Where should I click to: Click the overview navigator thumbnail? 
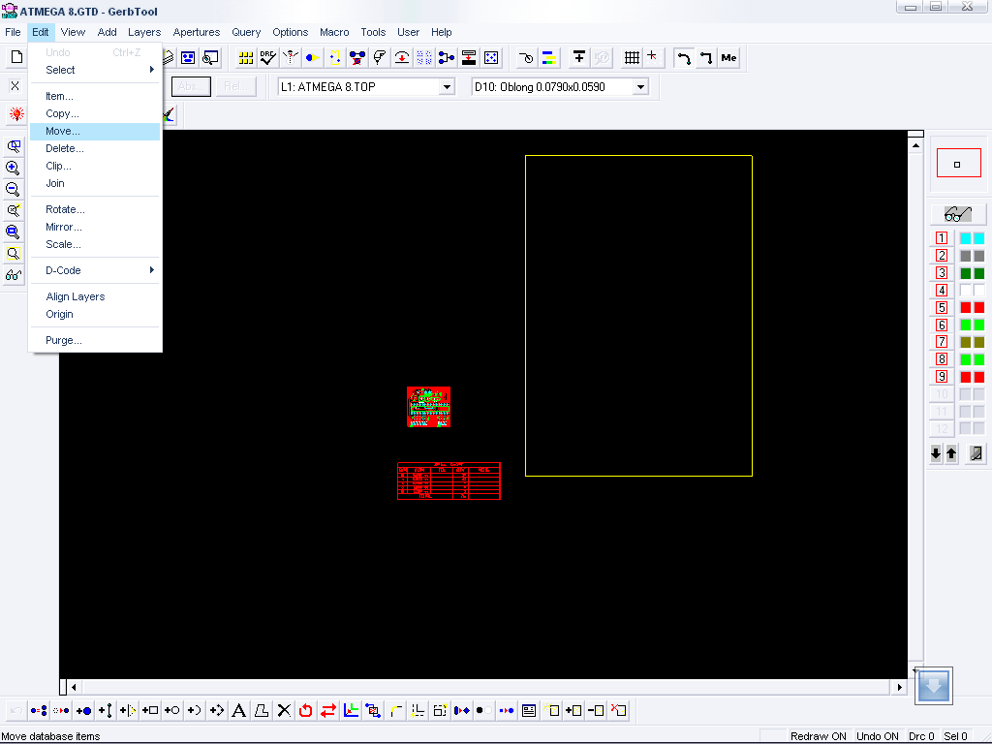(x=958, y=164)
